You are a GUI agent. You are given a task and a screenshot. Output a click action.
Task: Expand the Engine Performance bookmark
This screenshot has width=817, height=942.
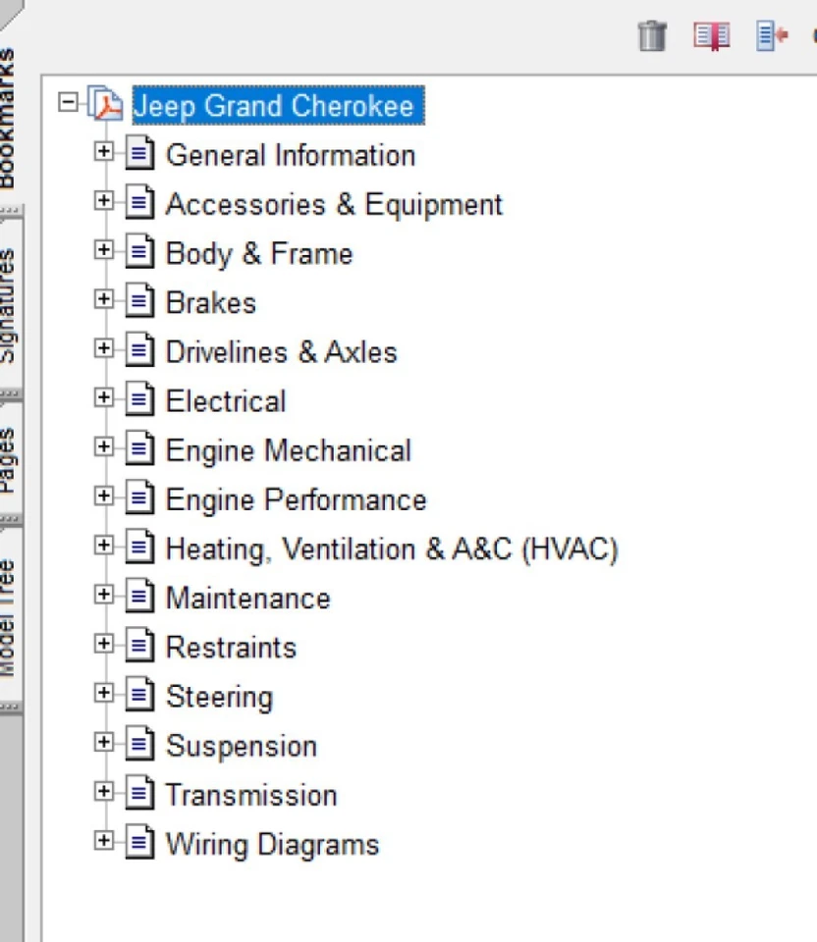click(104, 496)
